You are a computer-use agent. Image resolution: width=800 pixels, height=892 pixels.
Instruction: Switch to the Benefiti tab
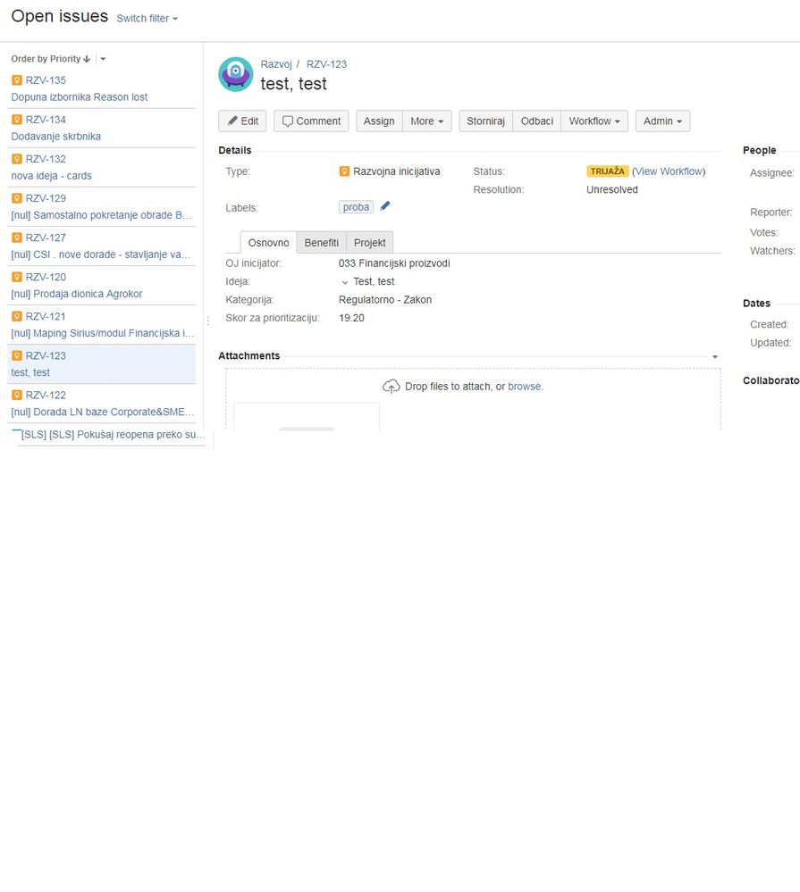tap(321, 242)
